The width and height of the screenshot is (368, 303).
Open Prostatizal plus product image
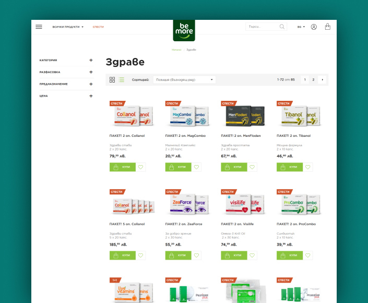pos(301,294)
